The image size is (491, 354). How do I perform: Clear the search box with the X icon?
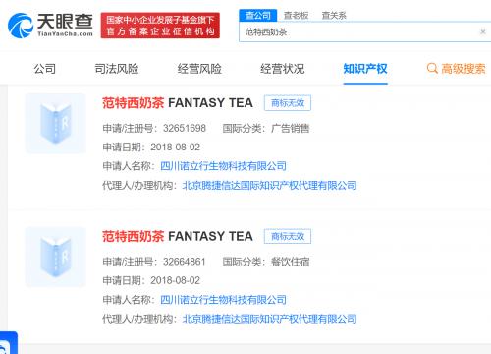483,31
